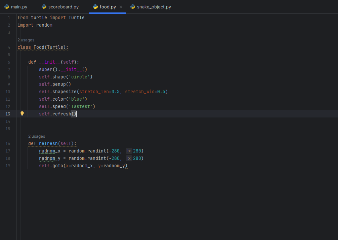338x240 pixels.
Task: Show usages of the refresh method
Action: 37,136
